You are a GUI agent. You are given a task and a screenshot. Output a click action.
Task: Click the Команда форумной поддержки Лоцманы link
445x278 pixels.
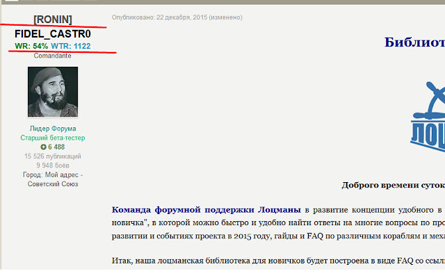[206, 210]
